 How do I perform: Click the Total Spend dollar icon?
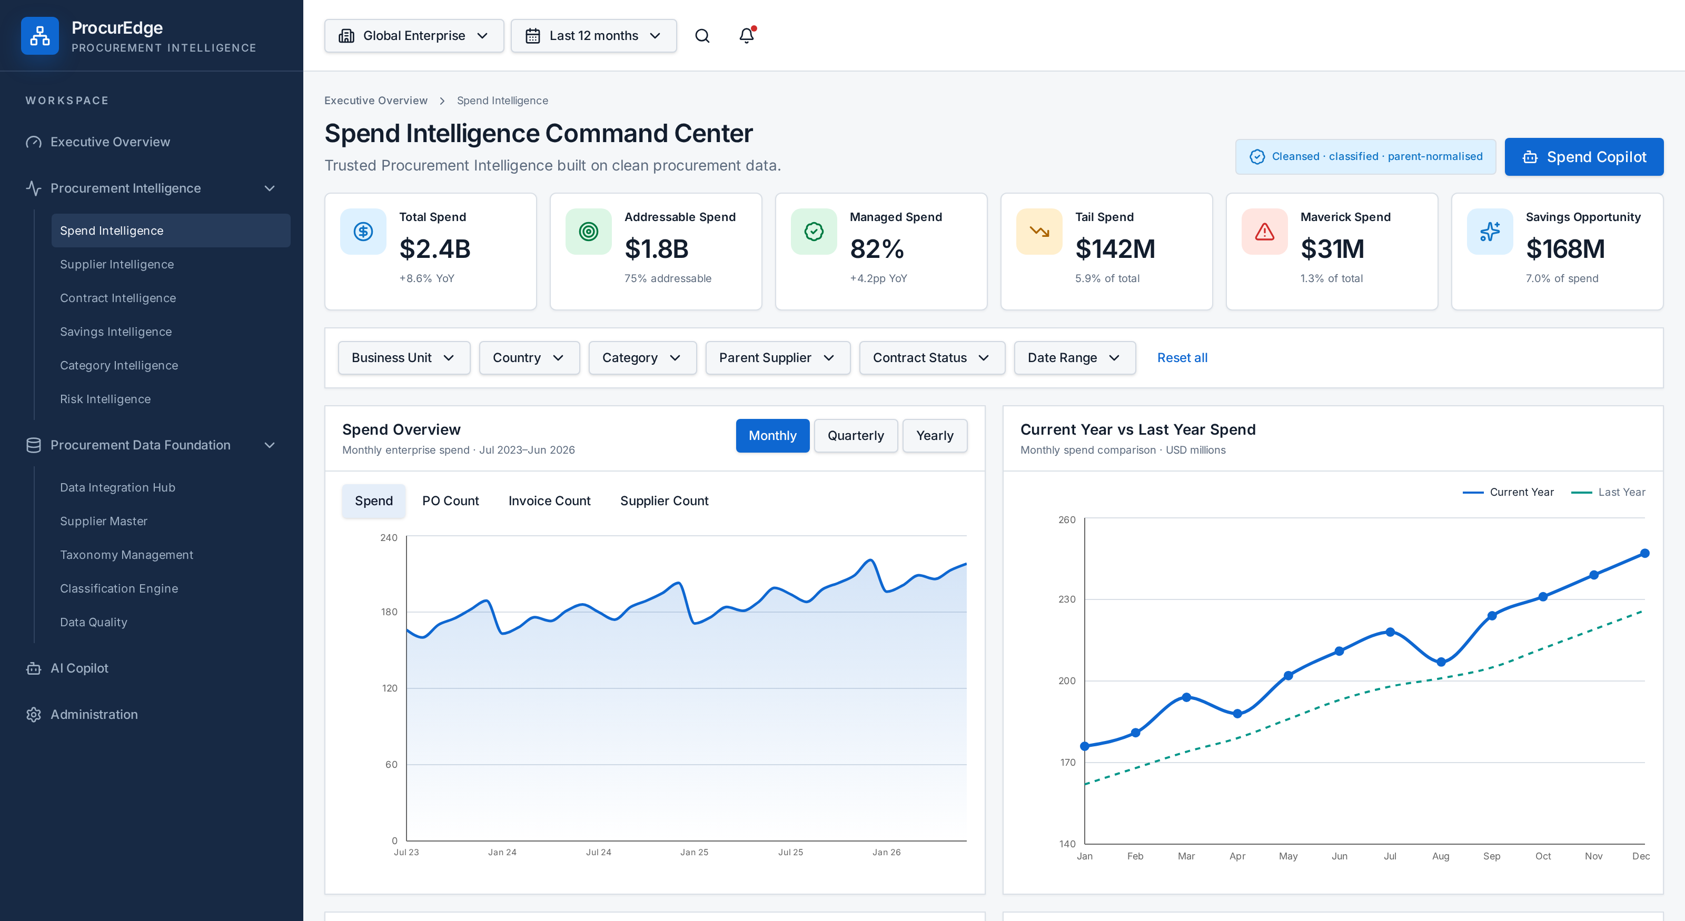pos(363,232)
